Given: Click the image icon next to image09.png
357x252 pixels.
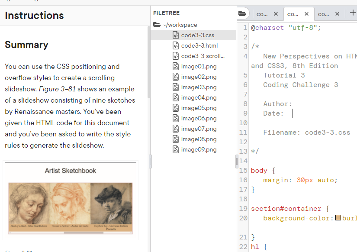Looking at the screenshot, I should [176, 149].
